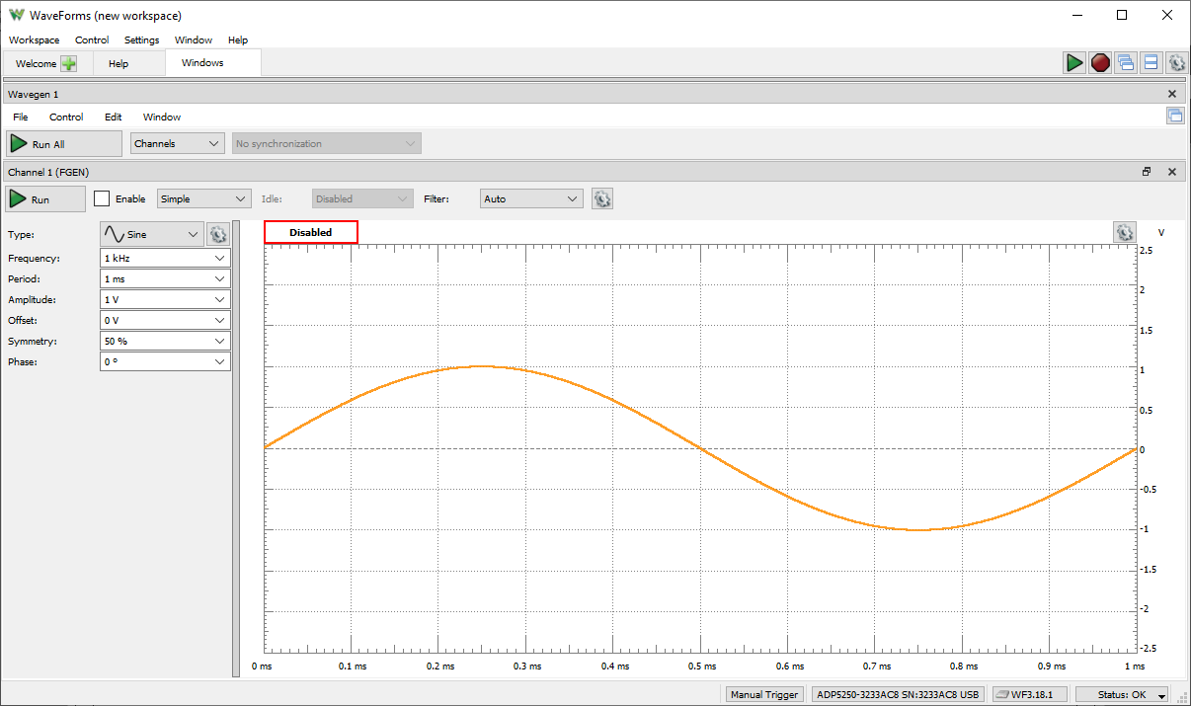This screenshot has height=706, width=1191.
Task: Open the main Window menu in top menu bar
Action: pyautogui.click(x=194, y=40)
